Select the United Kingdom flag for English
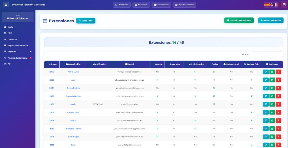The height and width of the screenshot is (148, 288). [271, 5]
